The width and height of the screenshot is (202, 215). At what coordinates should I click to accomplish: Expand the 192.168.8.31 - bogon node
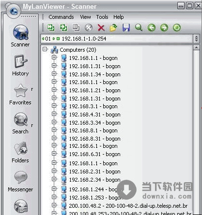coord(54,138)
